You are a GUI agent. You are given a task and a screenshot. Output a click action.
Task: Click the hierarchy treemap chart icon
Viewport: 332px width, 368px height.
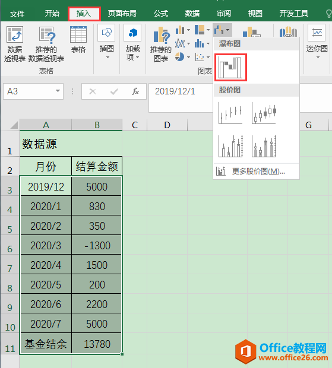(200, 30)
